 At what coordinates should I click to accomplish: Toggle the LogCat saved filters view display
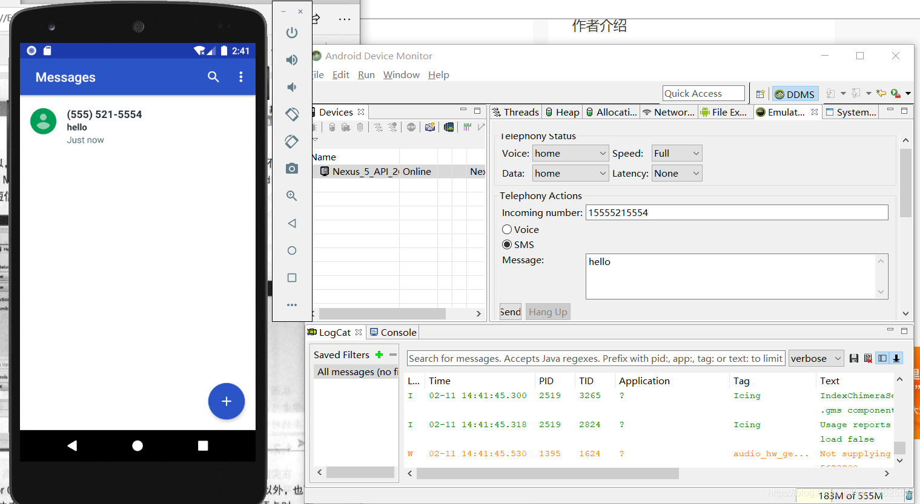(882, 358)
